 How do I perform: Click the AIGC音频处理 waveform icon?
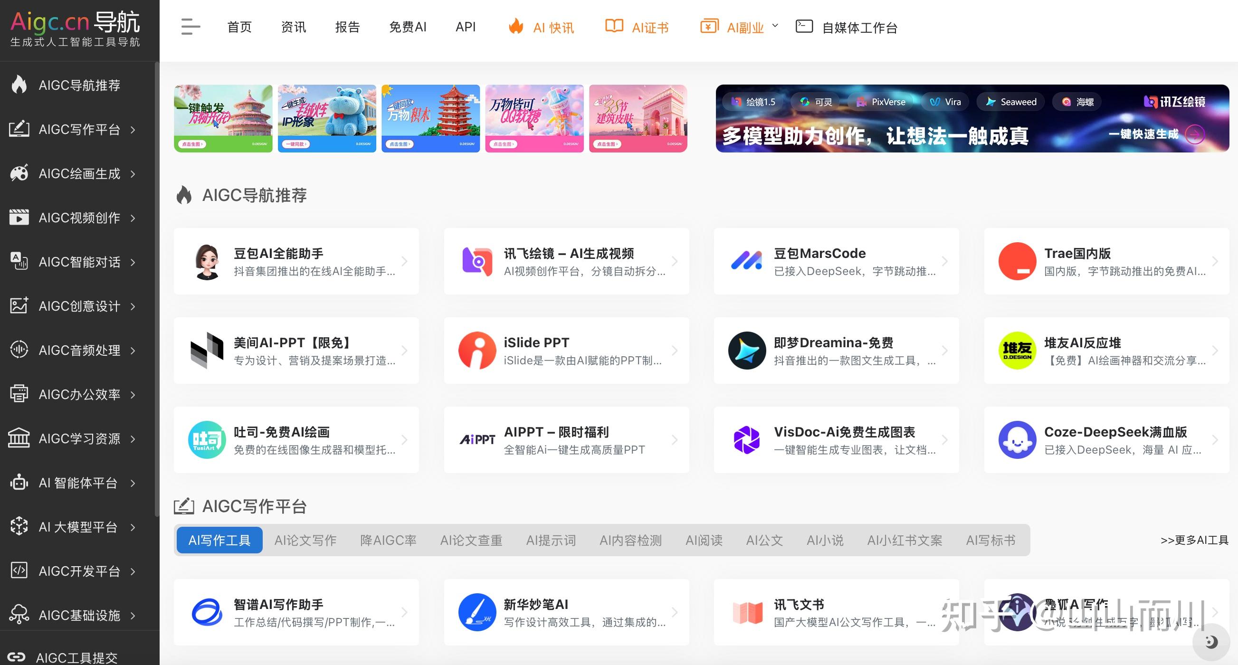point(19,350)
